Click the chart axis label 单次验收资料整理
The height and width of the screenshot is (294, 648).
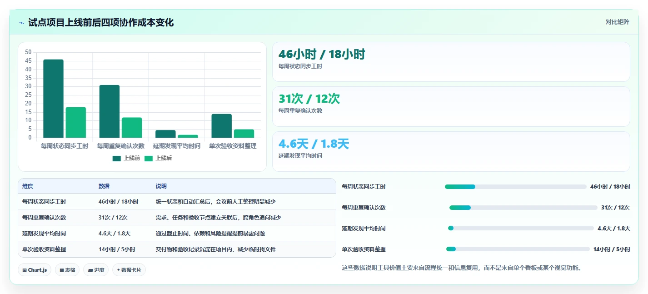(x=233, y=146)
